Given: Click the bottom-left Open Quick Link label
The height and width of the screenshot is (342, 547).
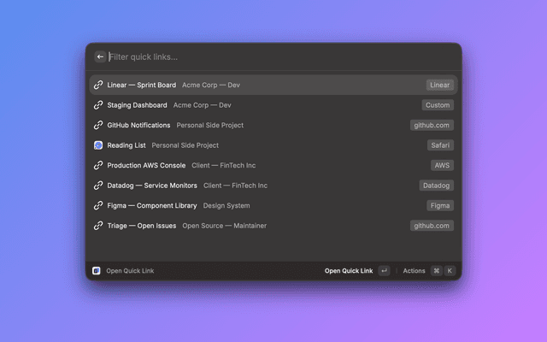Looking at the screenshot, I should click(x=130, y=270).
